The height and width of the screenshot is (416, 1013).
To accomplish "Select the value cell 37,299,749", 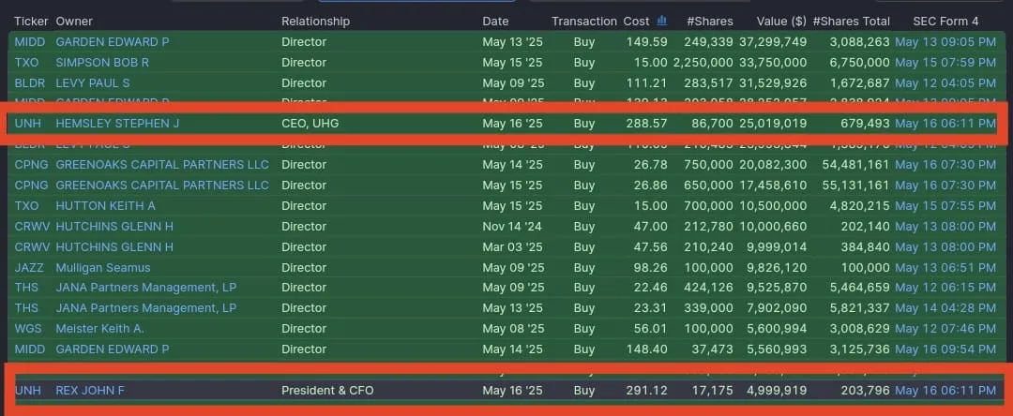I will (x=774, y=42).
